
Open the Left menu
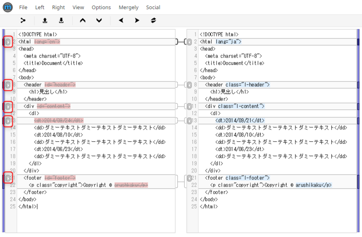click(x=40, y=7)
